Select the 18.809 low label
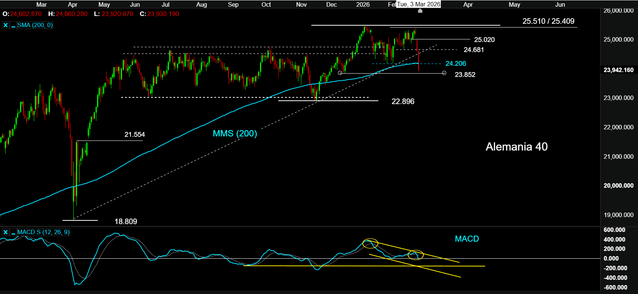 pos(125,222)
